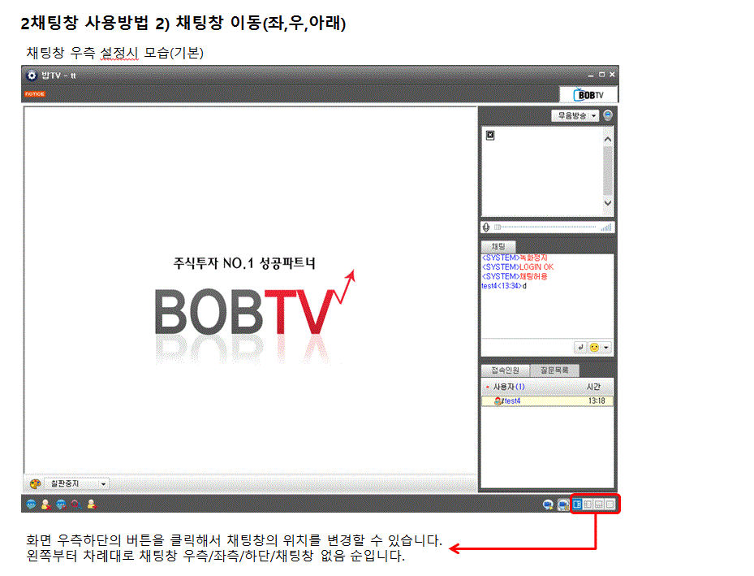The image size is (754, 576).
Task: Maximize the 밥TV window
Action: [x=601, y=75]
